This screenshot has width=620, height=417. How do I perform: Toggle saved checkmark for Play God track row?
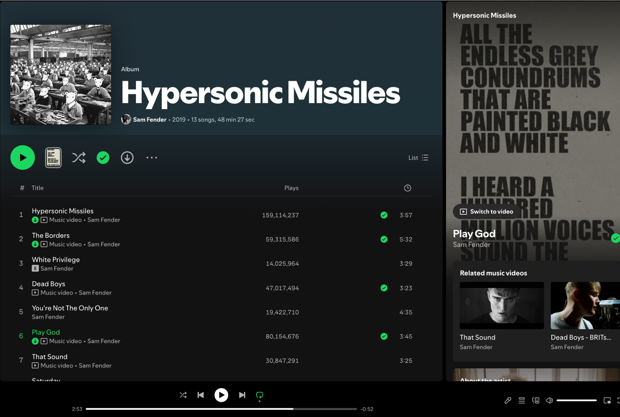(x=384, y=336)
